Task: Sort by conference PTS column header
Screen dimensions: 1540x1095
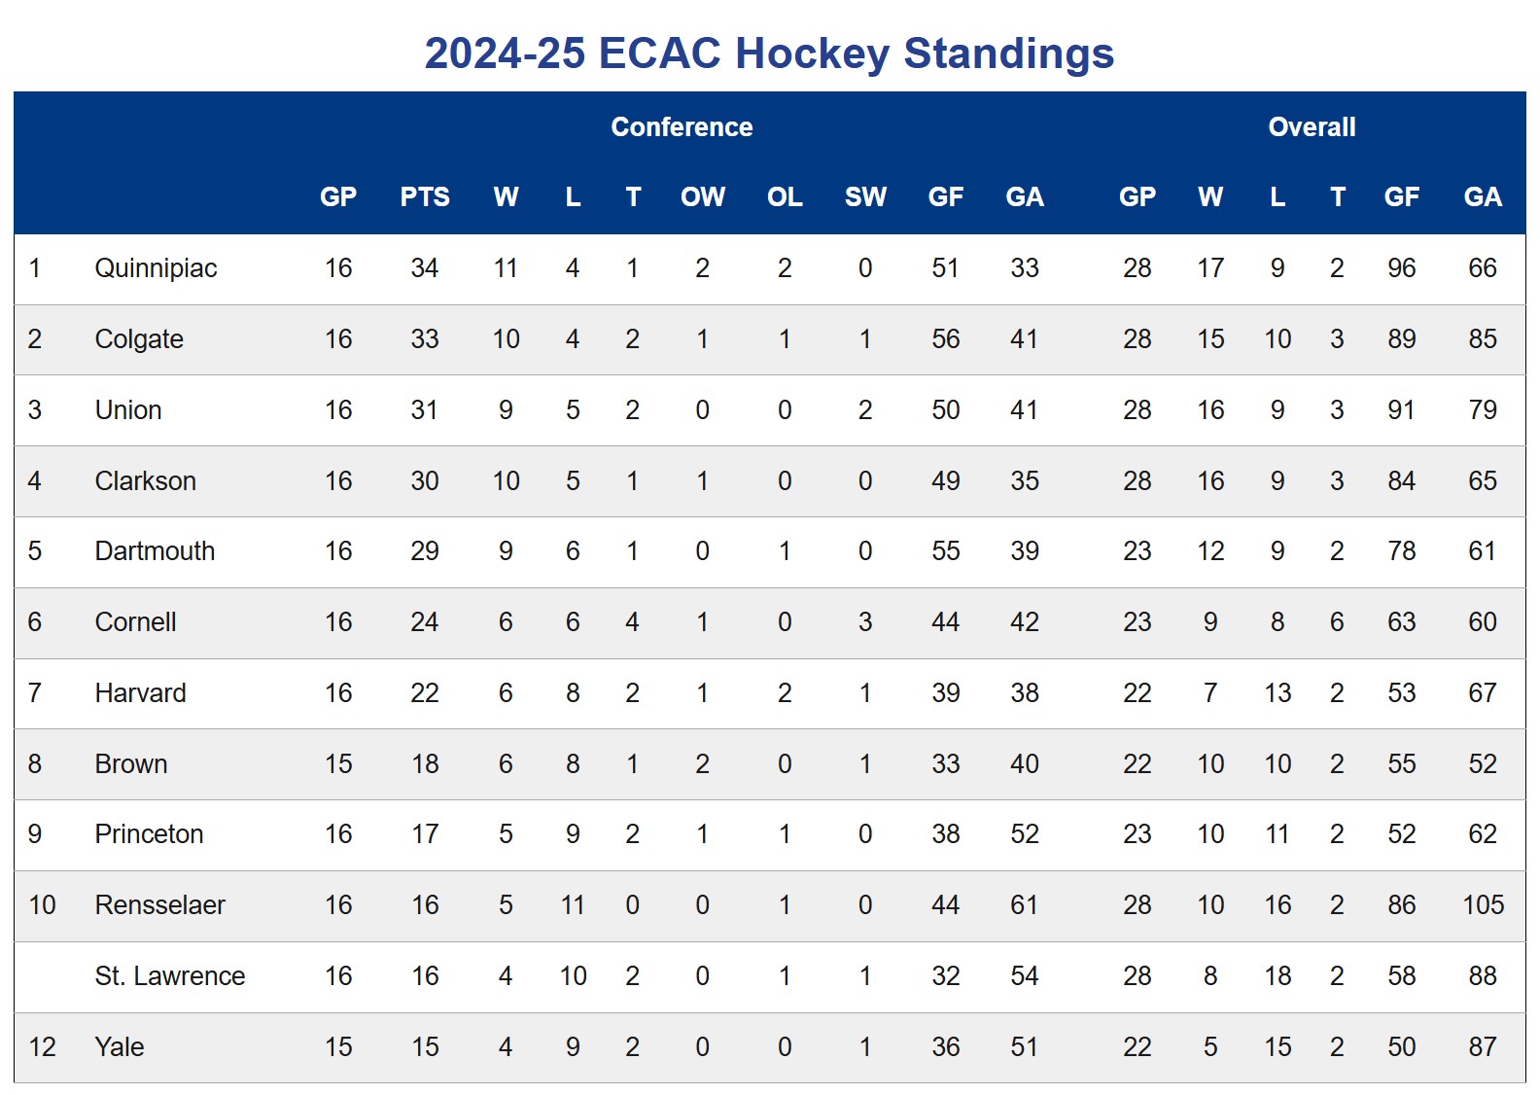Action: pos(425,197)
